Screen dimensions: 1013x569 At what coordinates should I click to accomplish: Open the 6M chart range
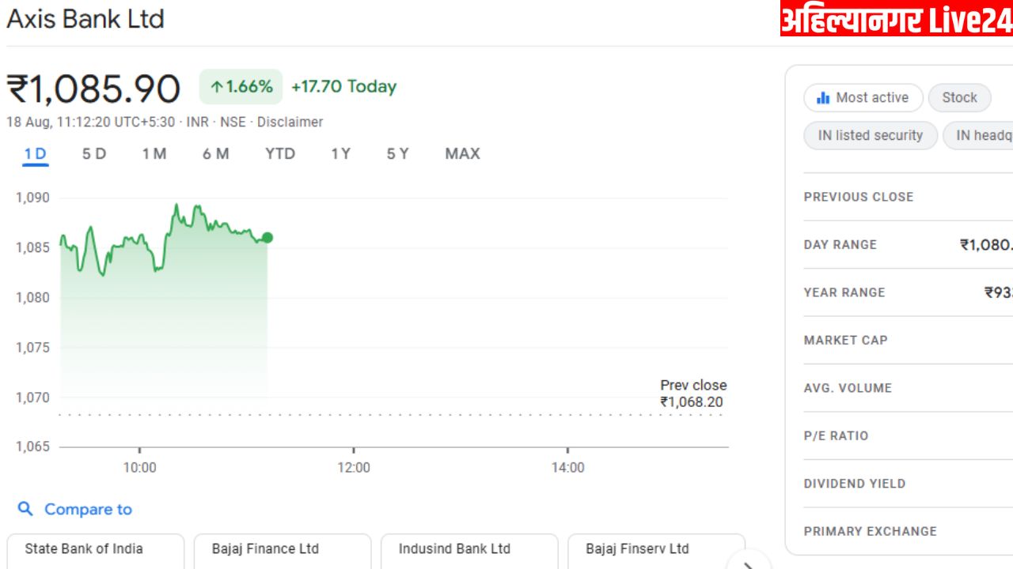click(215, 154)
